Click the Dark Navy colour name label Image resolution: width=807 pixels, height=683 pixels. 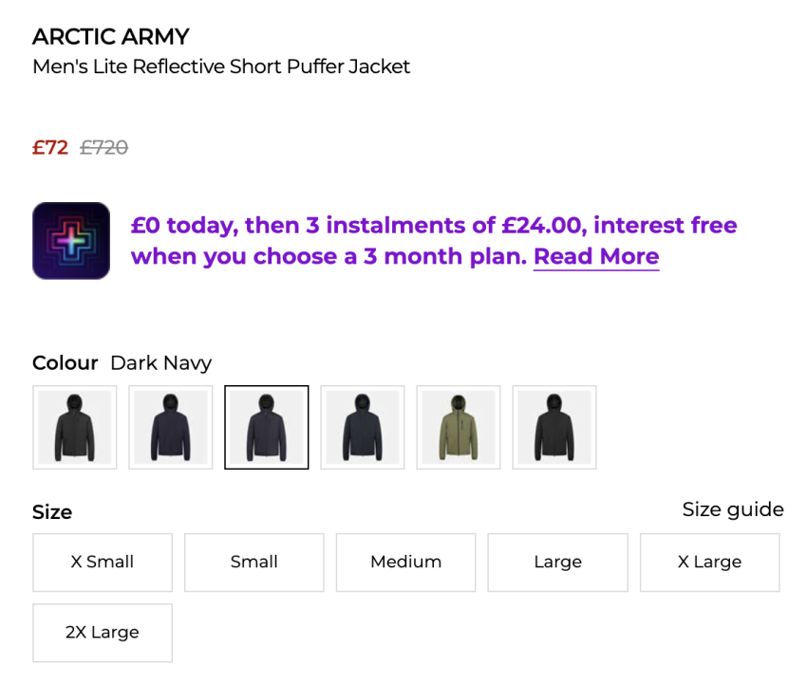point(160,363)
